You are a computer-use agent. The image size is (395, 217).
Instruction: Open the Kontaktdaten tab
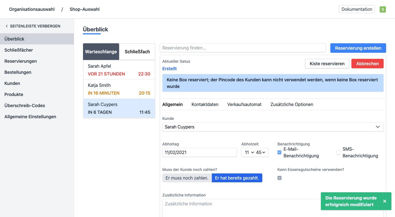point(205,104)
